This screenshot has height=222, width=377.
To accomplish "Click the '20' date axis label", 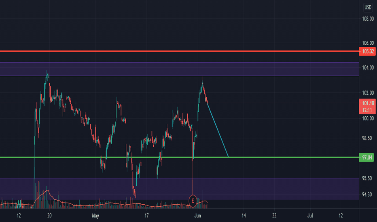I will click(49, 216).
